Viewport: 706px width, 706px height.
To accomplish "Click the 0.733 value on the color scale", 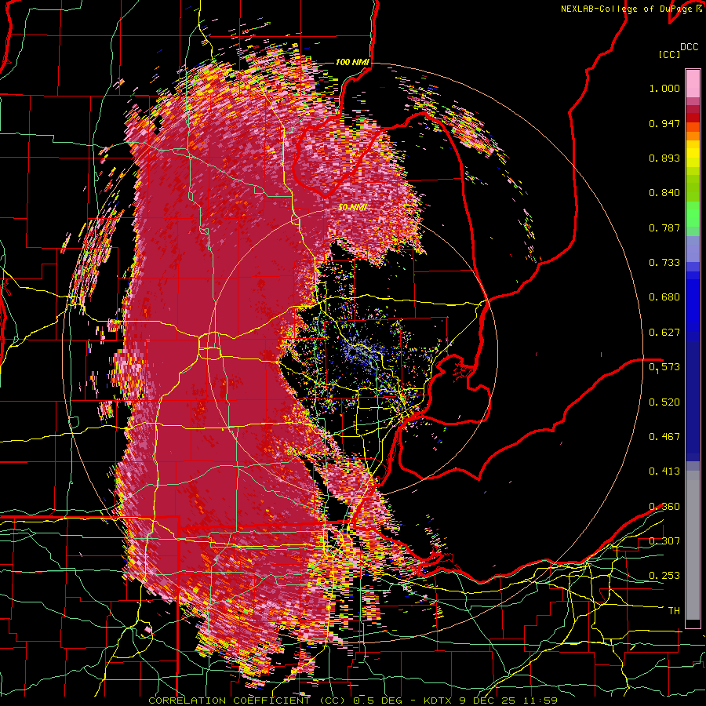I will (x=664, y=263).
